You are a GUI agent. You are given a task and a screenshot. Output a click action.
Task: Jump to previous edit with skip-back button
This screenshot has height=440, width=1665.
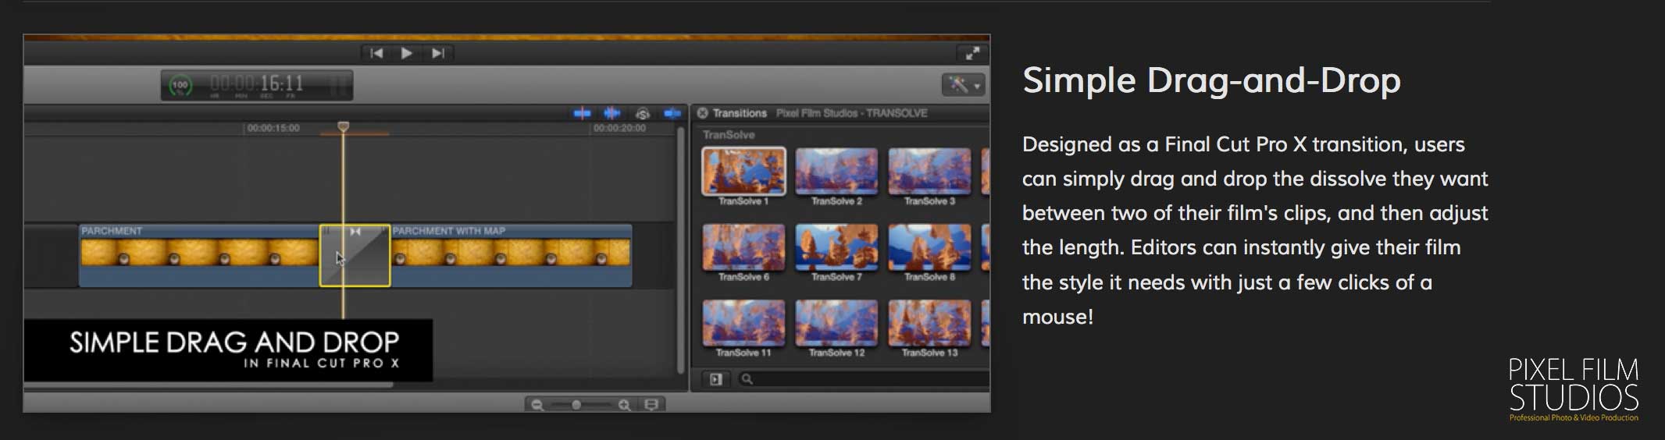coord(377,53)
